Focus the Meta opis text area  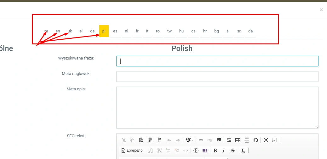coord(217,107)
